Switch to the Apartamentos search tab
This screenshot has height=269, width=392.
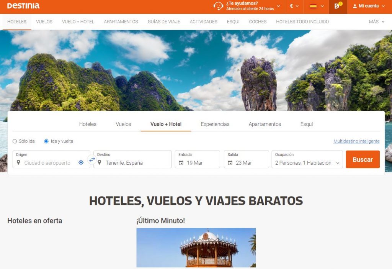265,124
